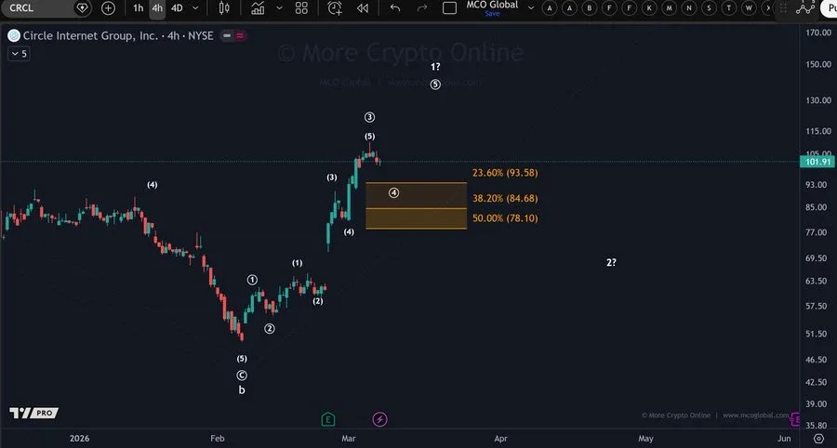Viewport: 837px width, 448px height.
Task: Select the 1? wave label
Action: tap(435, 67)
